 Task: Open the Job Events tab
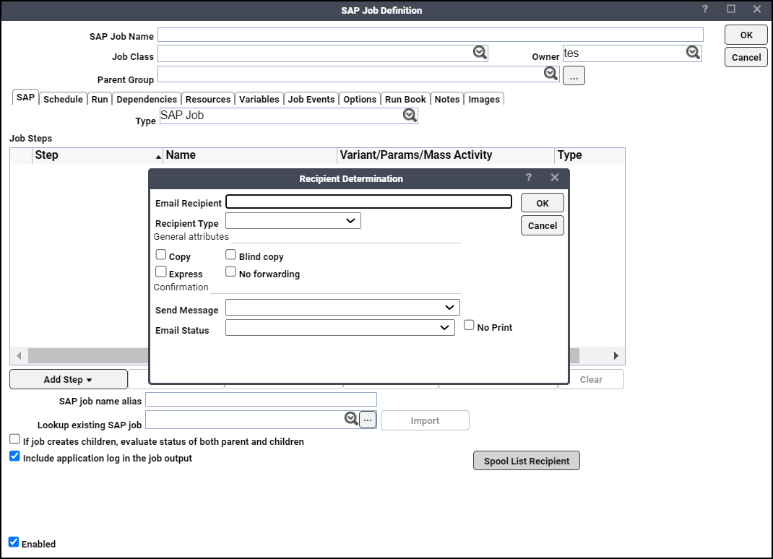[x=311, y=99]
